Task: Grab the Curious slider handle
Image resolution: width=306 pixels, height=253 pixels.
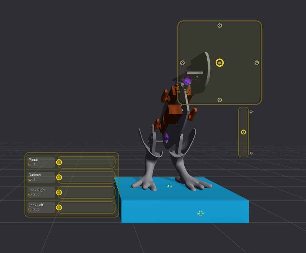Action: point(59,177)
